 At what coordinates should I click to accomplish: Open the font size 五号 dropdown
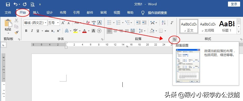tap(58, 23)
